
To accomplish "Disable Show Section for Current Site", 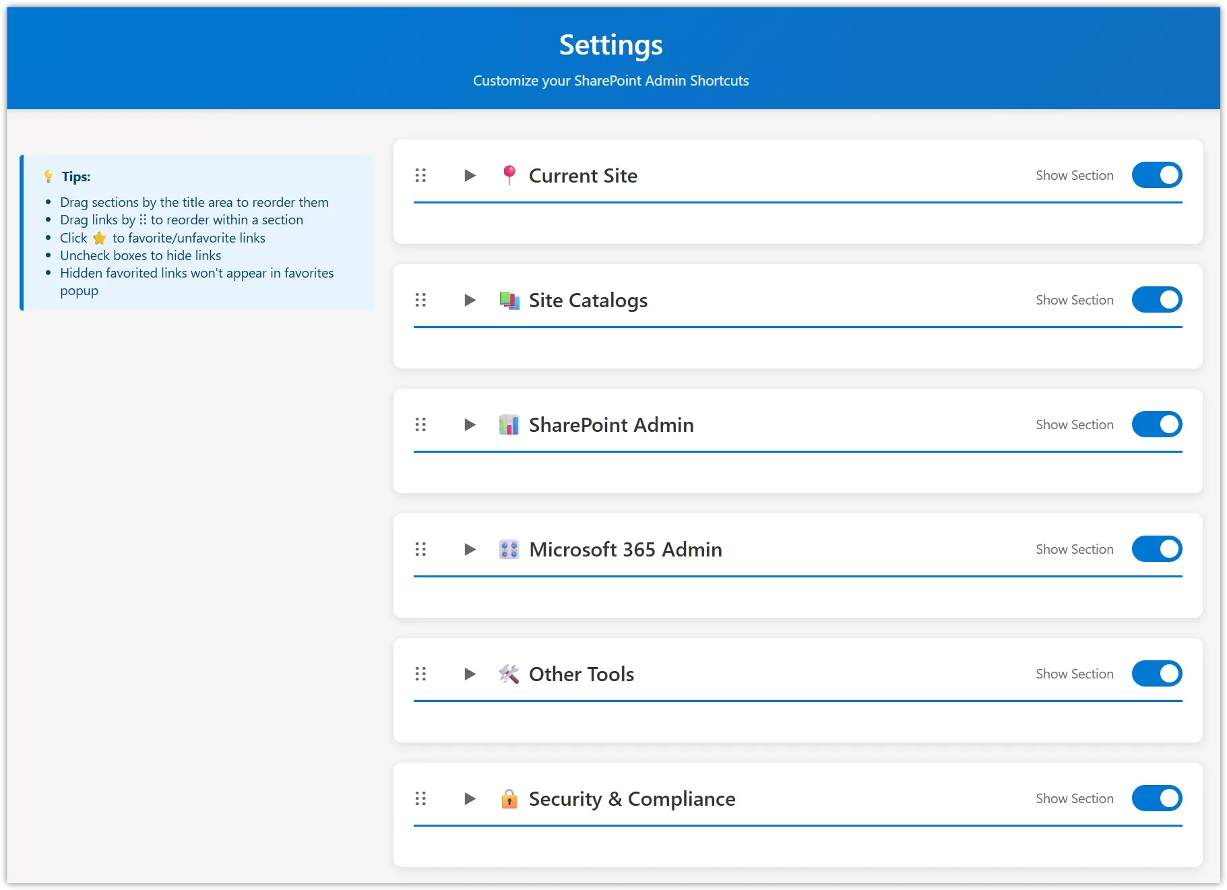I will [x=1157, y=175].
